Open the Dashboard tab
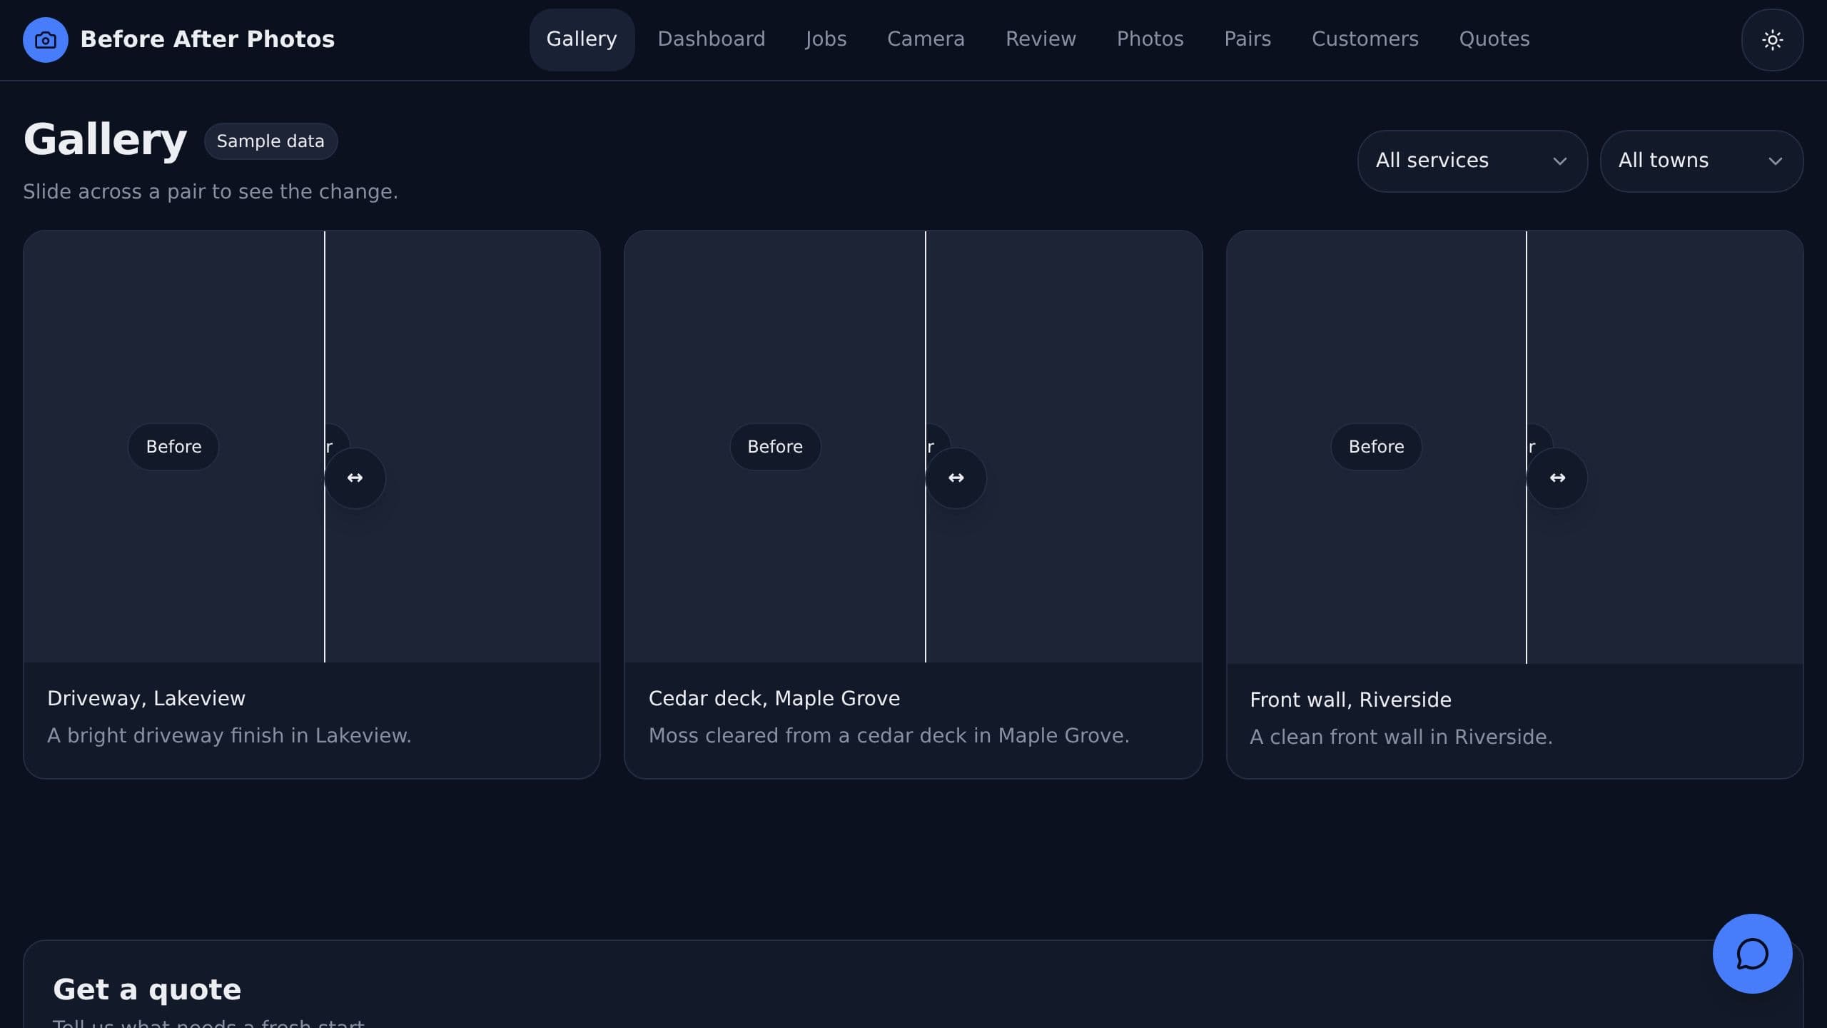Screen dimensions: 1827x1028 click(711, 39)
